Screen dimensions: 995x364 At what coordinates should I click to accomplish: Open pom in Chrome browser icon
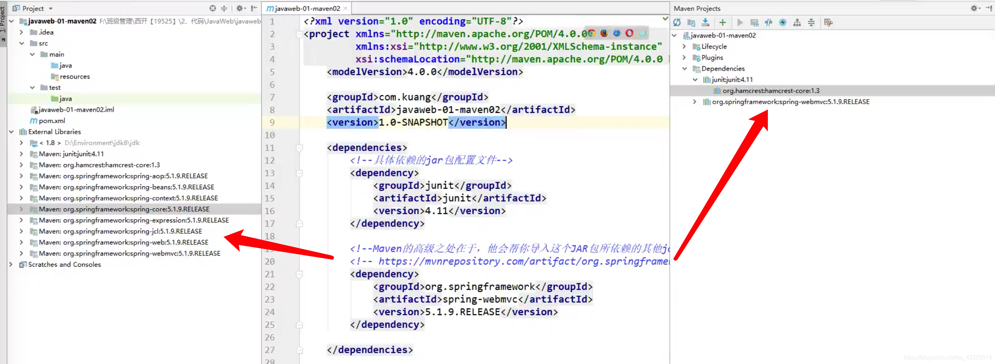pos(591,33)
